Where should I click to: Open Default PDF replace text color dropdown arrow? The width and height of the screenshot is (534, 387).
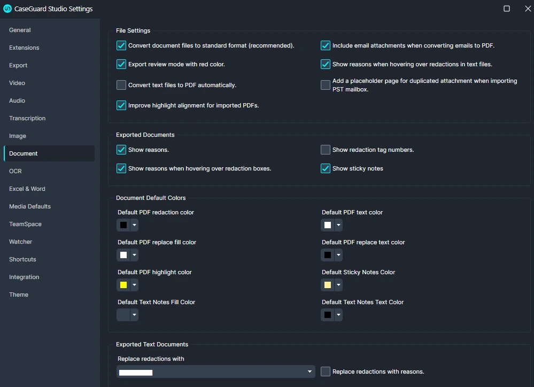[x=338, y=255]
